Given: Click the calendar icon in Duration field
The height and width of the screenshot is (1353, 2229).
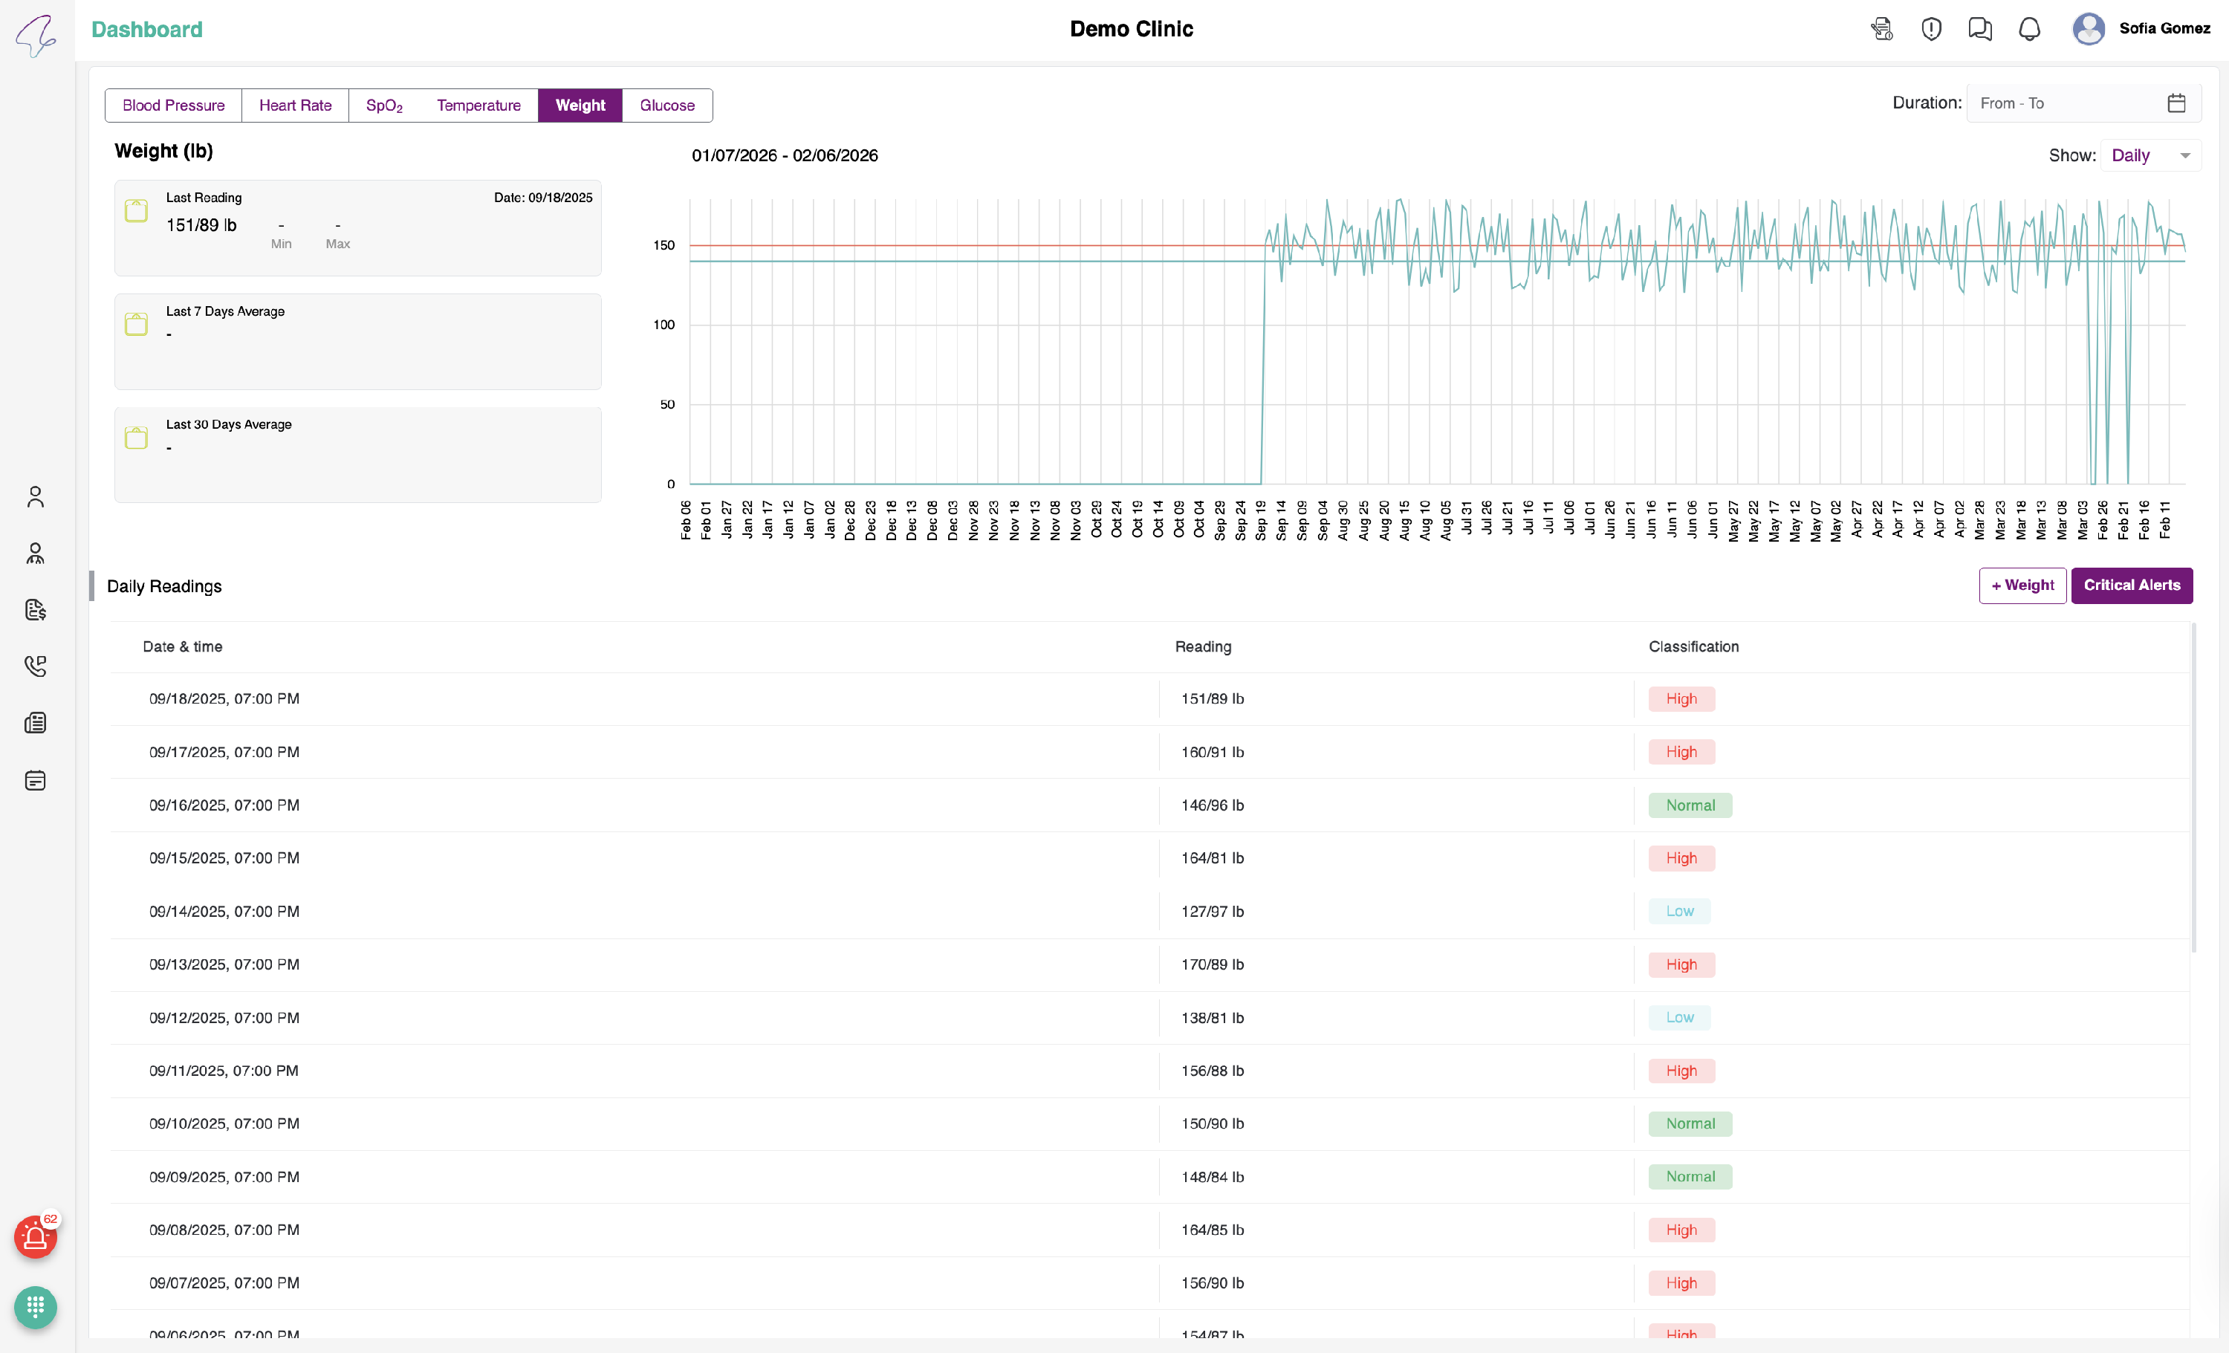Looking at the screenshot, I should tap(2176, 103).
